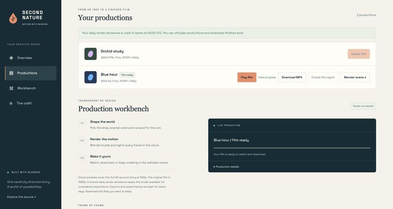Create film for Orchid study
This screenshot has height=209, width=393.
(359, 54)
